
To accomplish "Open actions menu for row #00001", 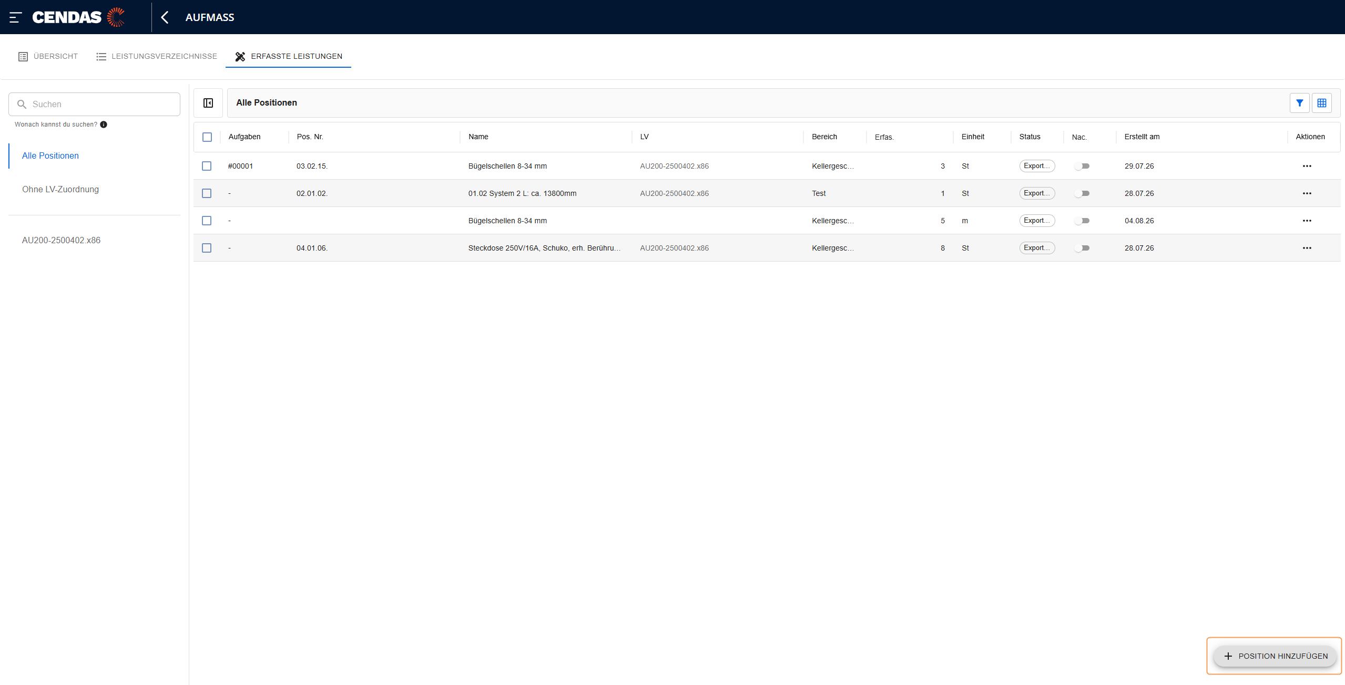I will pyautogui.click(x=1307, y=166).
